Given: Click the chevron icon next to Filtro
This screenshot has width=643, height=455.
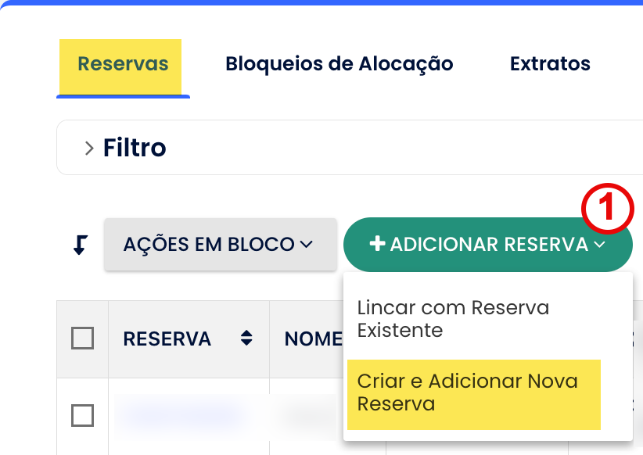Looking at the screenshot, I should [x=89, y=148].
